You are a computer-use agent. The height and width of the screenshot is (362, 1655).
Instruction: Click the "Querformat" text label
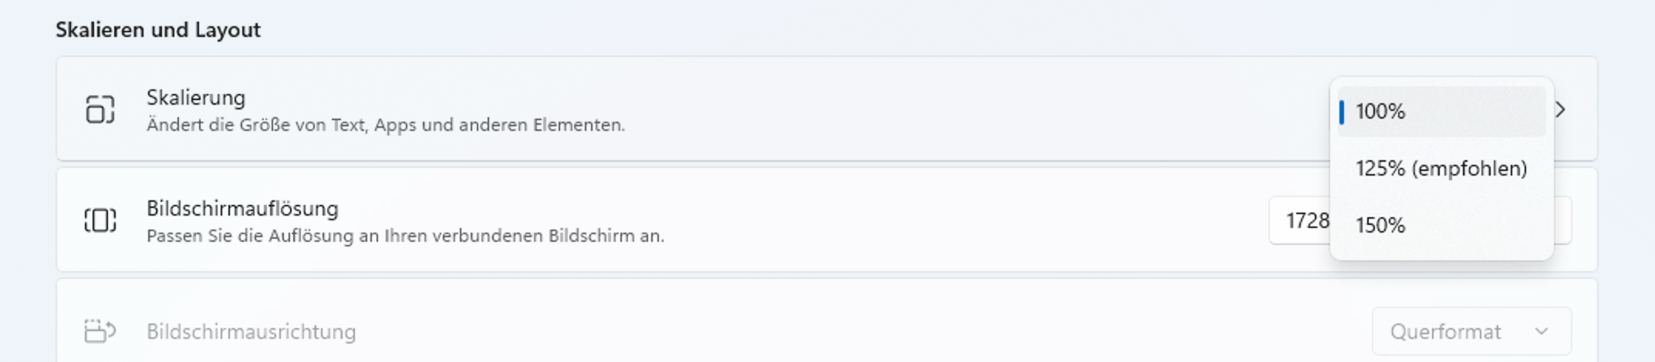[x=1445, y=332]
